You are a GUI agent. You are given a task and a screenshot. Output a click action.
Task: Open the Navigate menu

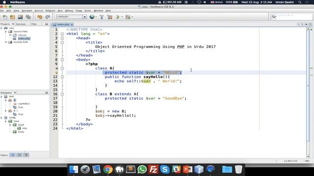click(27, 11)
